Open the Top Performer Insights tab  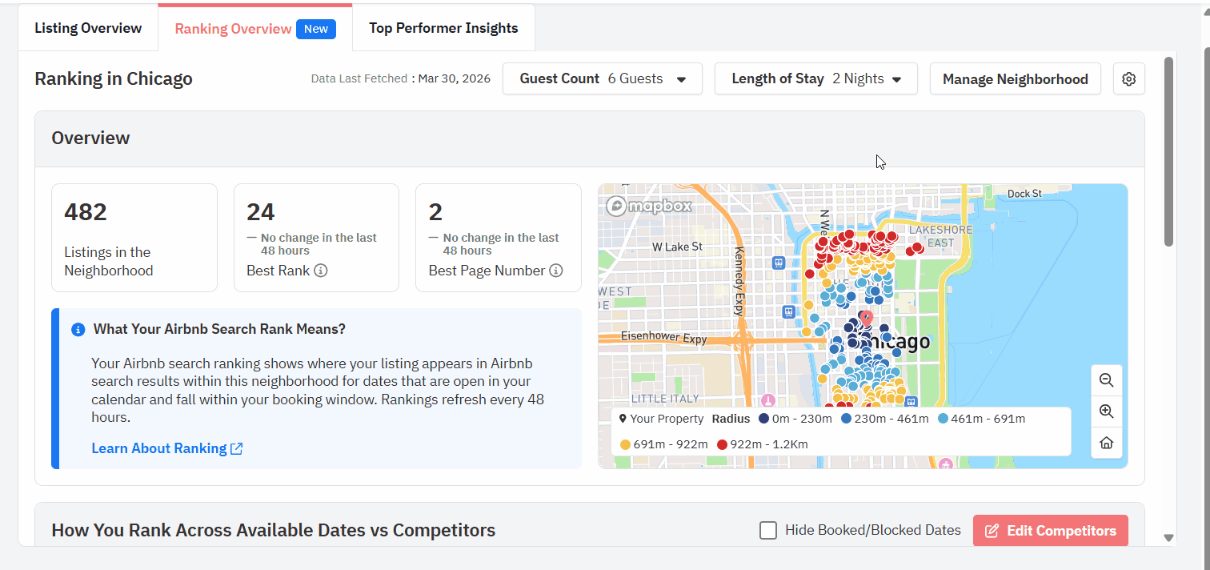point(443,28)
